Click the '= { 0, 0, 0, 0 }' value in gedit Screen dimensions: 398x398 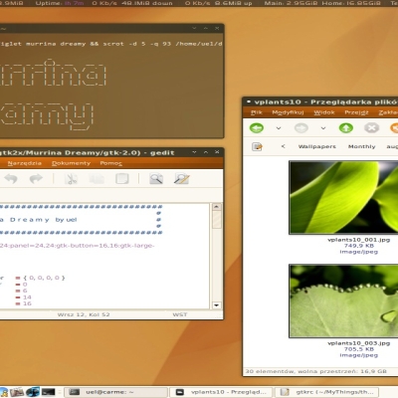pyautogui.click(x=41, y=278)
